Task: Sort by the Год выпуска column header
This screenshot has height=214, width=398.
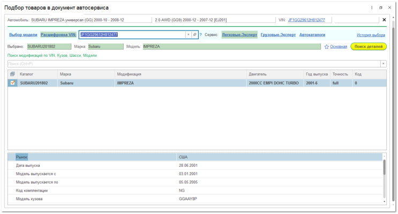Action: tap(317, 74)
